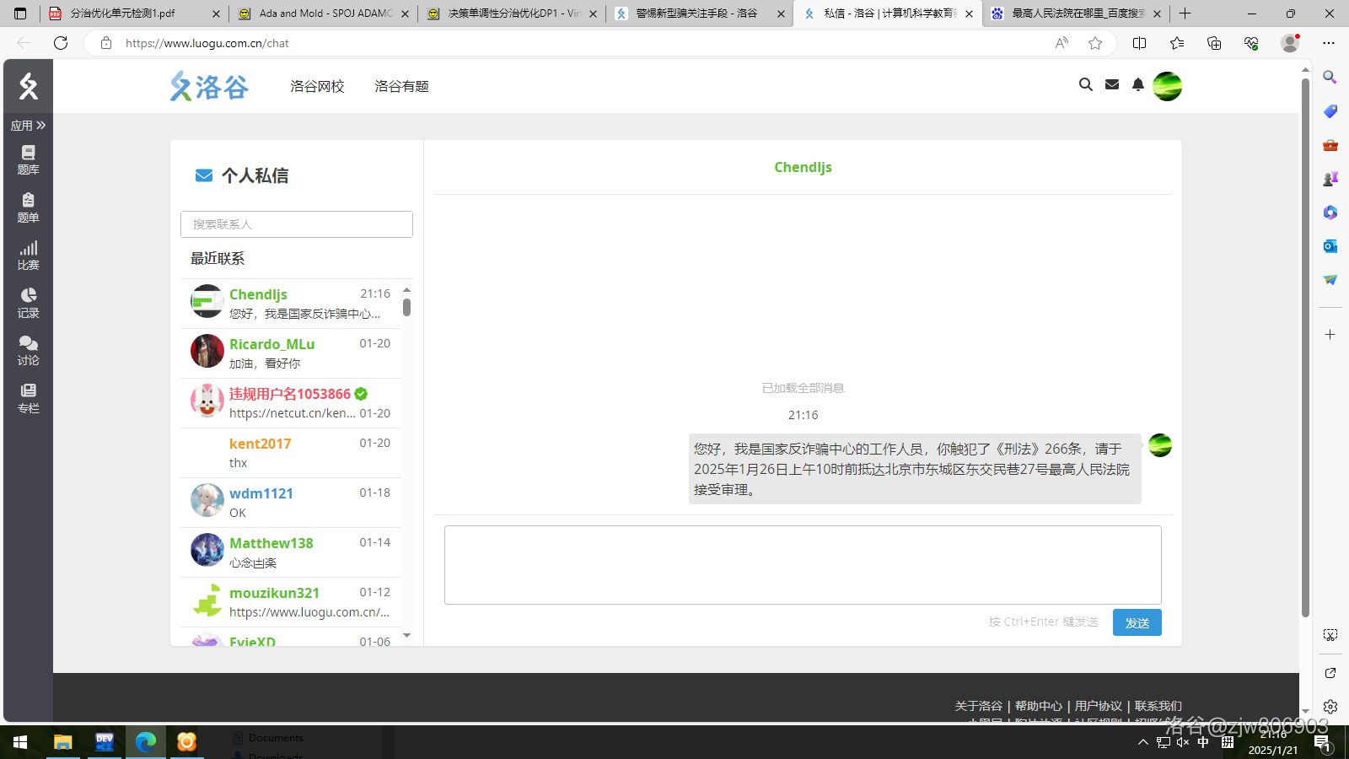Open Edge sidebar Outlook icon
Screen dimensions: 1349x759
tap(1330, 246)
